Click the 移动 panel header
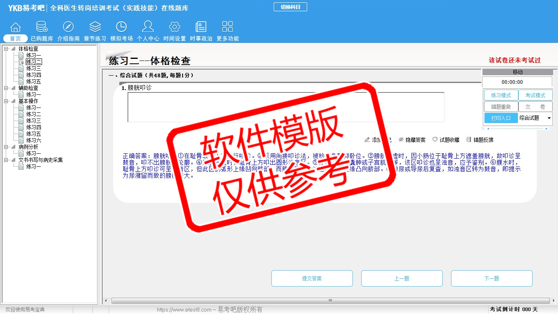Viewport: 558px width, 314px height. pos(518,72)
